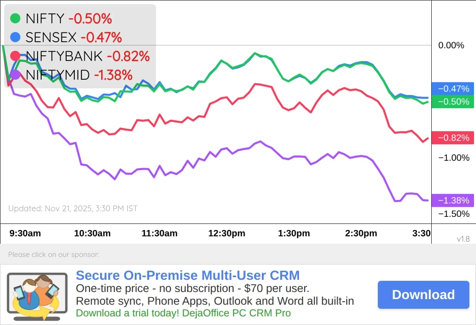Toggle the NIFTYBANK series label
476x325 pixels.
point(64,56)
